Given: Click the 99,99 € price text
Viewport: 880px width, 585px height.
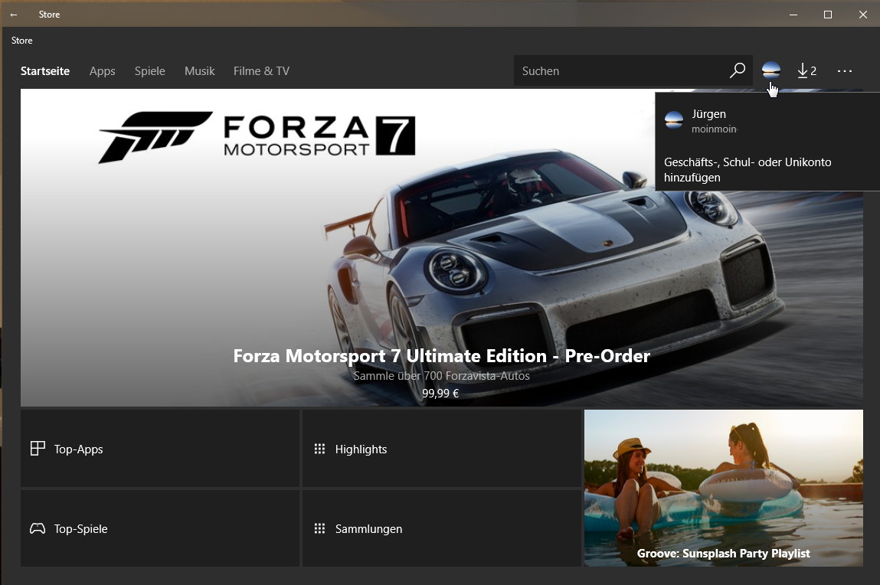Looking at the screenshot, I should coord(440,393).
